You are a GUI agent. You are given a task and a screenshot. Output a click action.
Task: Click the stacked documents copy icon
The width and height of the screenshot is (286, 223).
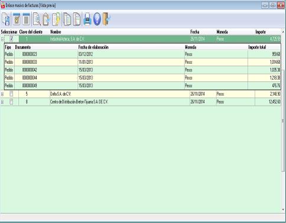67,19
